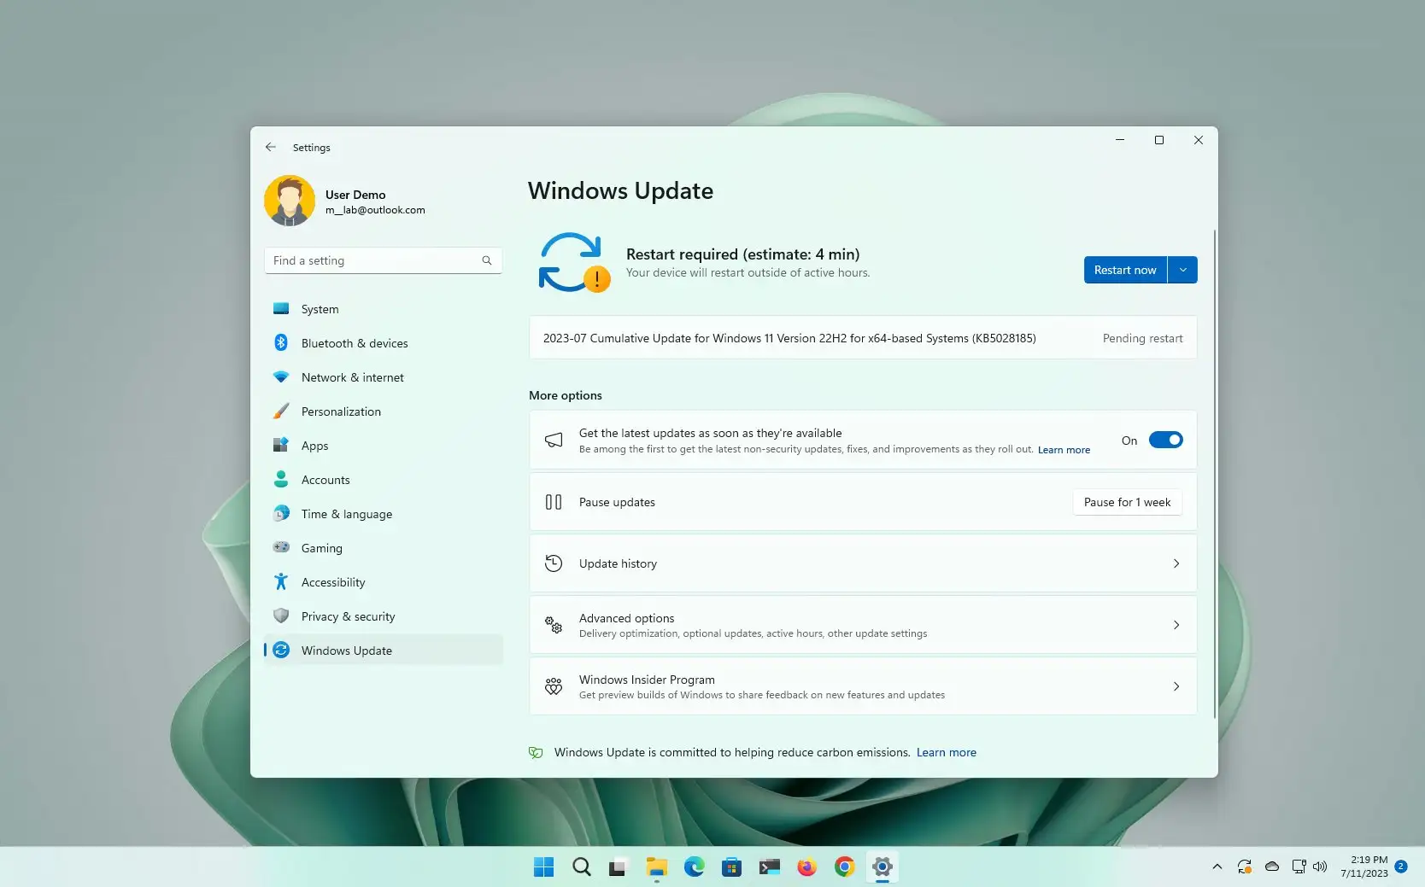Click the green leaf carbon emissions icon

click(536, 752)
